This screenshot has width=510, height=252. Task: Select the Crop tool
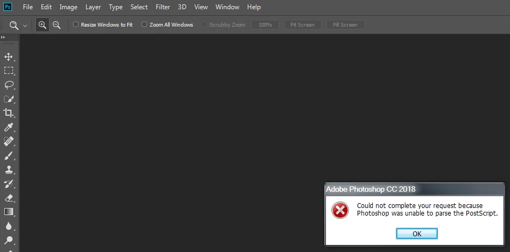pyautogui.click(x=8, y=113)
